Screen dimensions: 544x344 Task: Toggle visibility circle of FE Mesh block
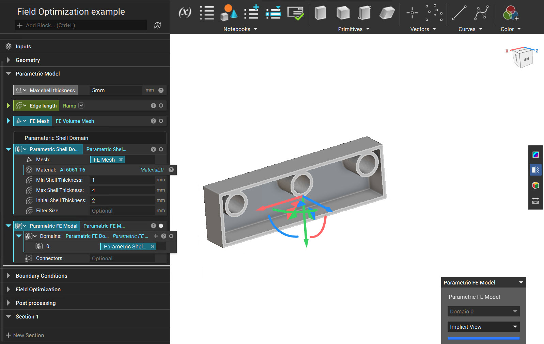(161, 121)
